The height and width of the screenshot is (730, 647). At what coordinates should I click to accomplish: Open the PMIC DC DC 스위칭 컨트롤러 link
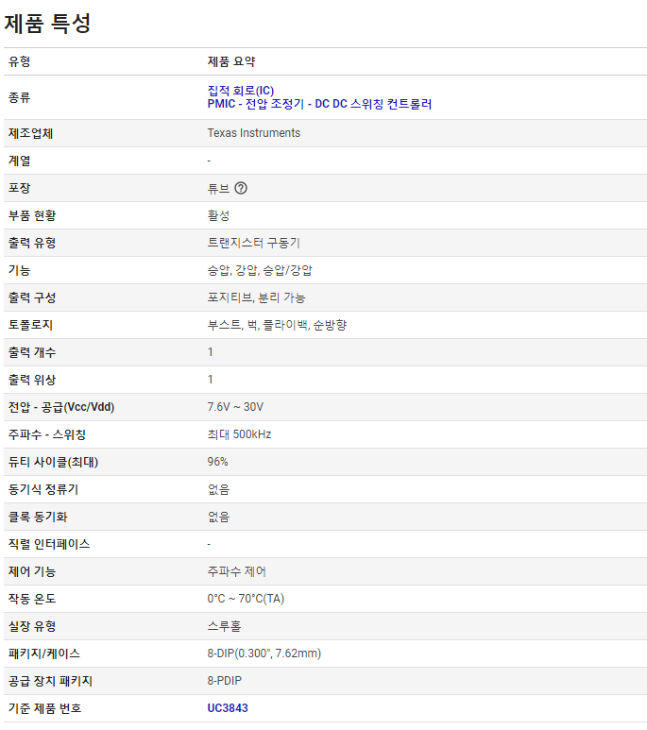[319, 104]
